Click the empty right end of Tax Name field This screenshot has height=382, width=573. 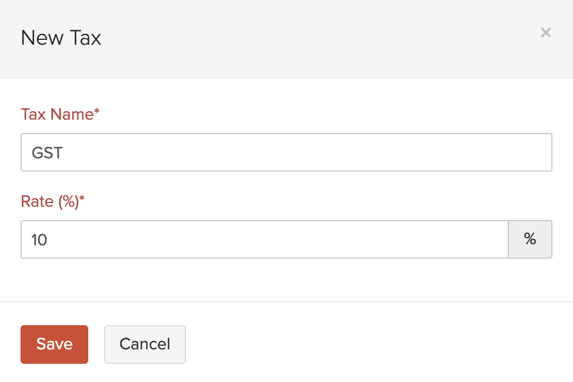click(x=514, y=152)
